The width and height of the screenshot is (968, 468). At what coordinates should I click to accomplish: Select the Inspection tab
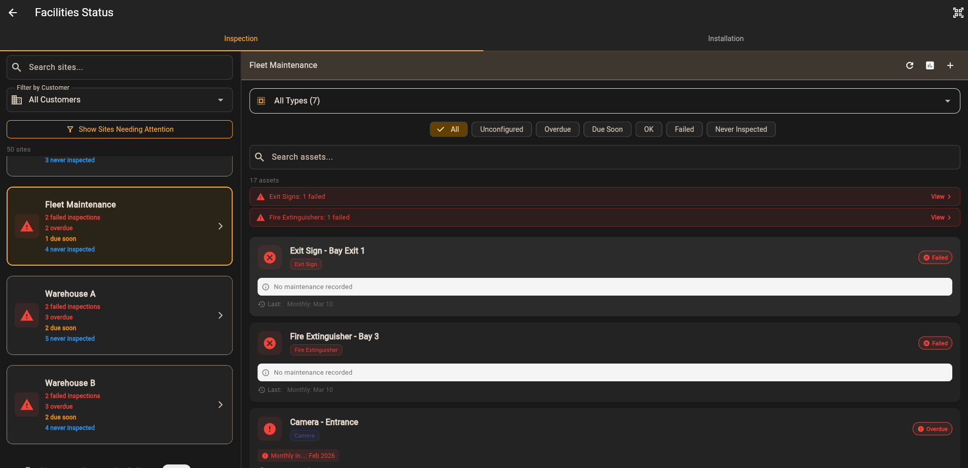coord(241,38)
